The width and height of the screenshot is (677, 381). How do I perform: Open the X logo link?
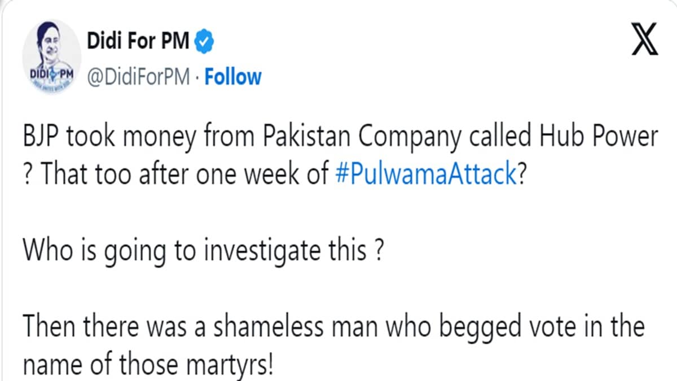(644, 43)
